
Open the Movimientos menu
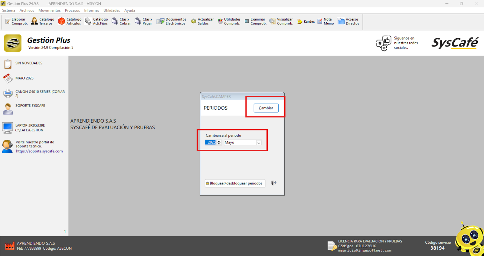coord(49,10)
